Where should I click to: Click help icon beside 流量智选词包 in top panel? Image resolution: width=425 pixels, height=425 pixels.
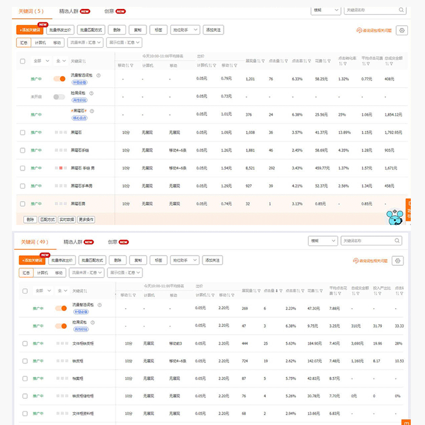click(99, 75)
